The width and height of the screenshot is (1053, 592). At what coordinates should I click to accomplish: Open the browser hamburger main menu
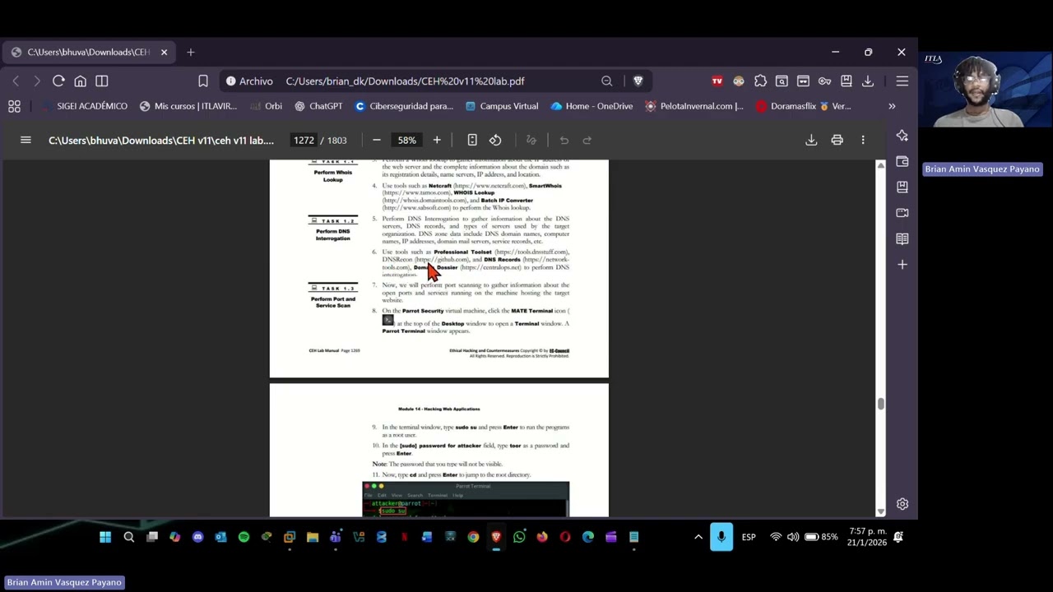point(902,81)
